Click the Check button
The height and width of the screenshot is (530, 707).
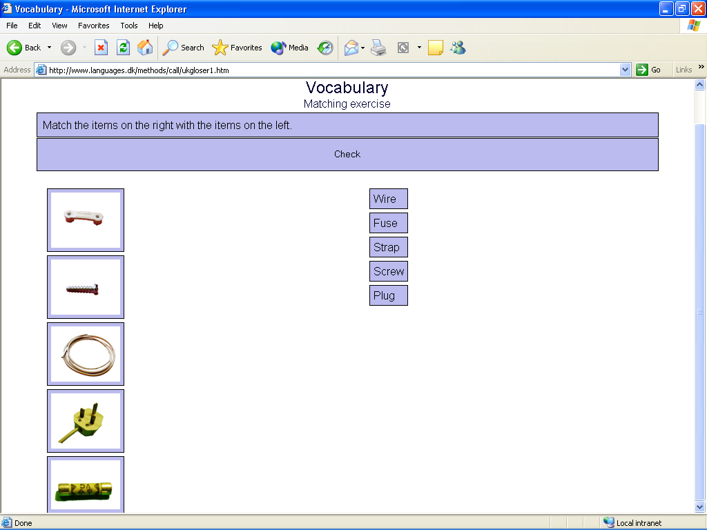(x=347, y=154)
